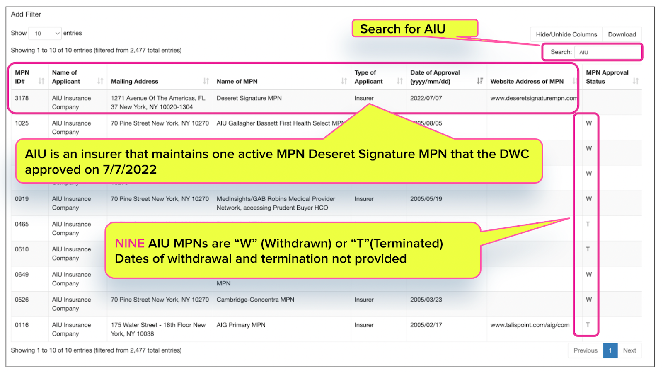663x372 pixels.
Task: Download the table data
Action: point(622,34)
